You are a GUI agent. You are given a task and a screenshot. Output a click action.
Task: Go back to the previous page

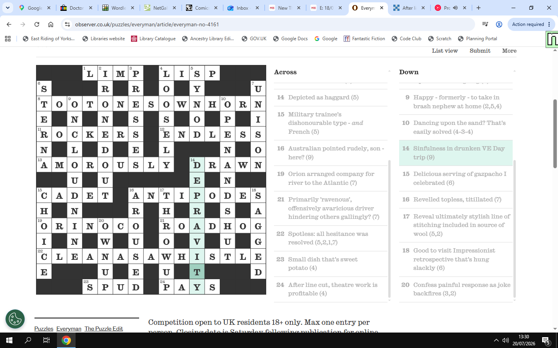coord(9,24)
